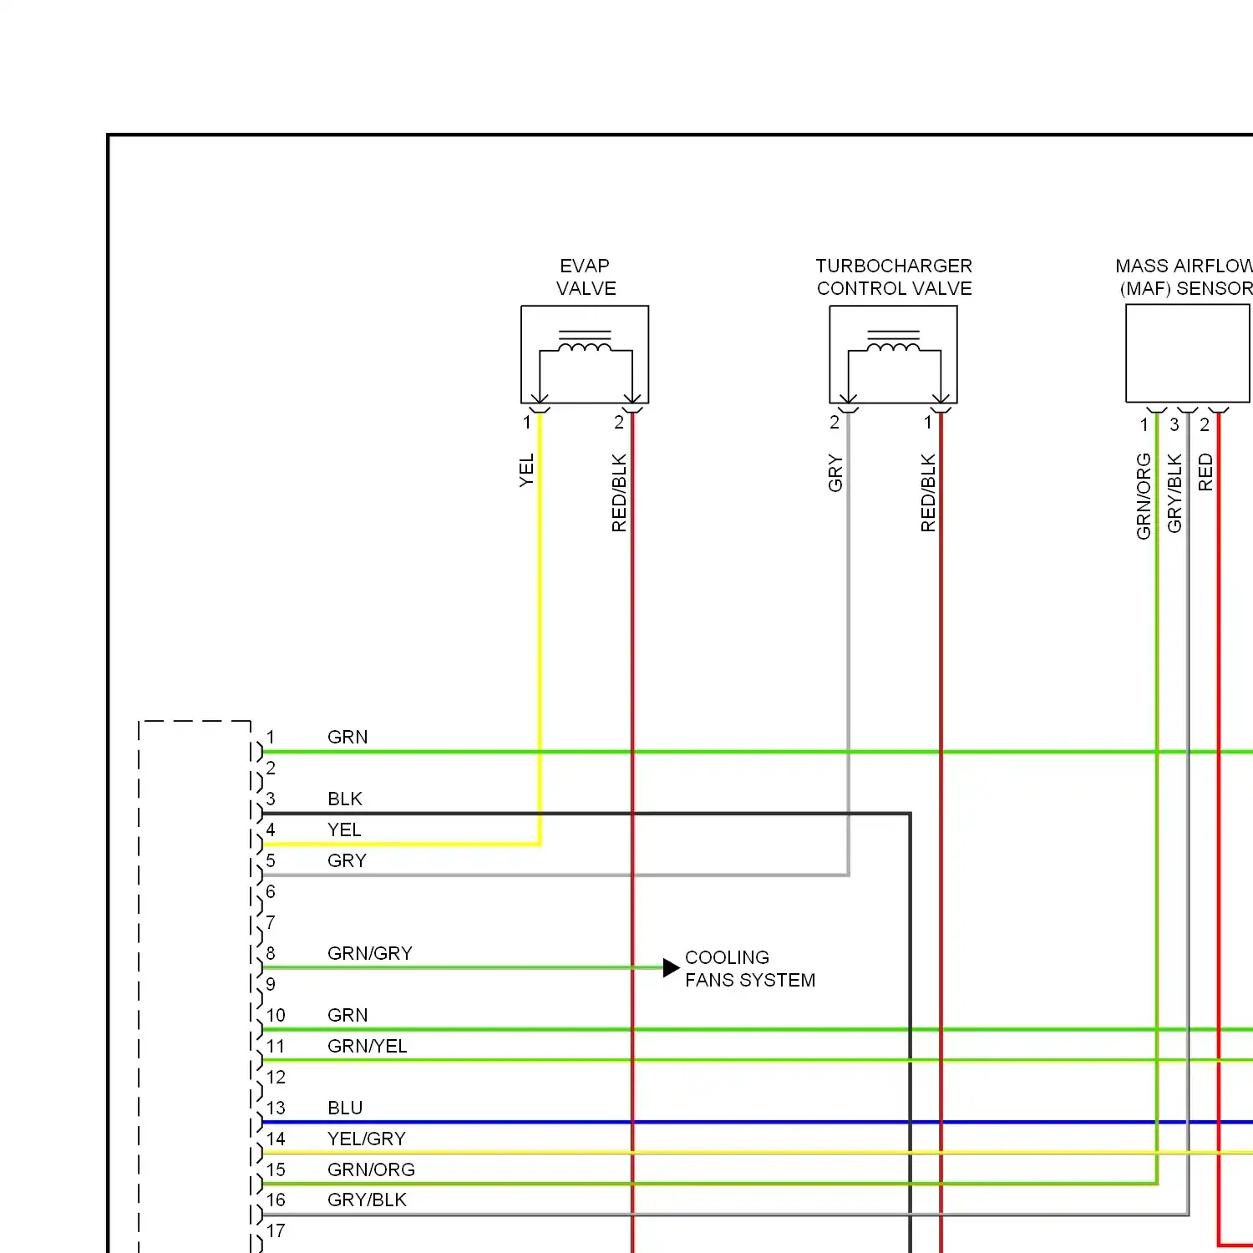The image size is (1253, 1253).
Task: Click the vertical GRN/ORG label under MAF sensor
Action: pyautogui.click(x=1144, y=496)
